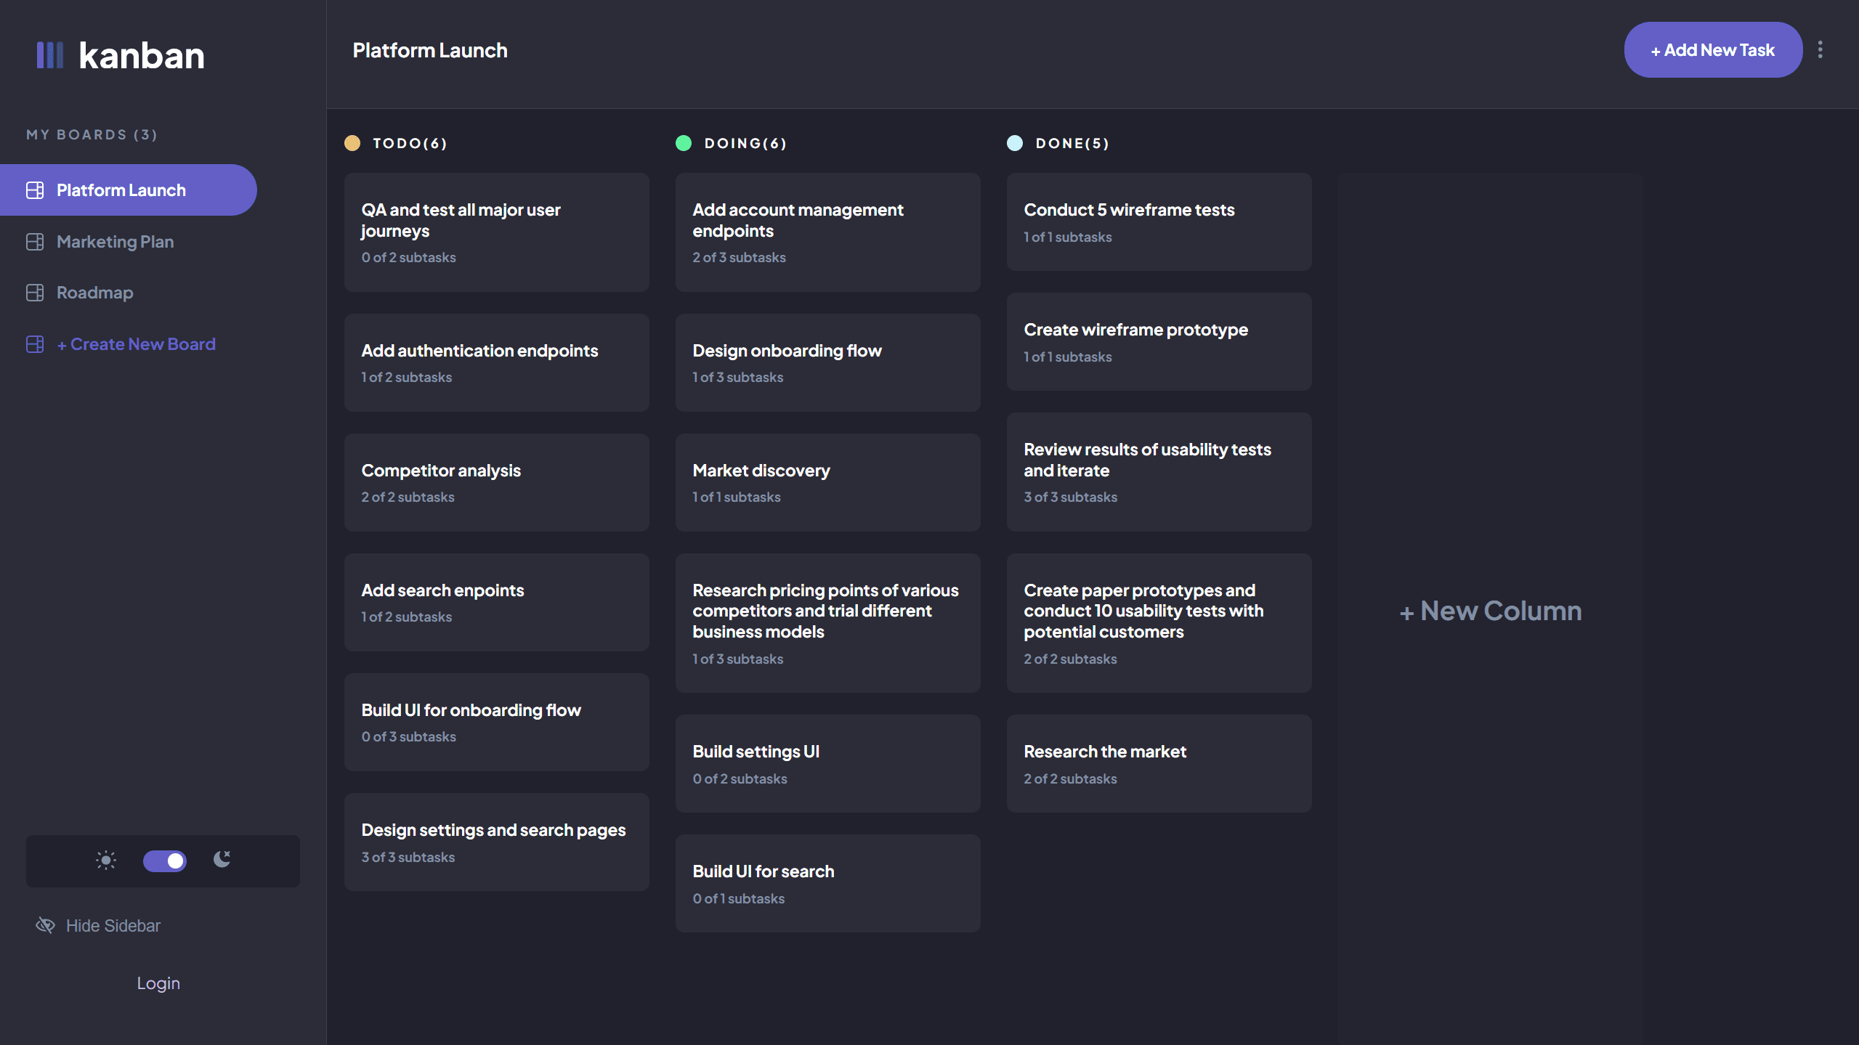Screen dimensions: 1859x1045
Task: Click the Login link
Action: tap(158, 983)
